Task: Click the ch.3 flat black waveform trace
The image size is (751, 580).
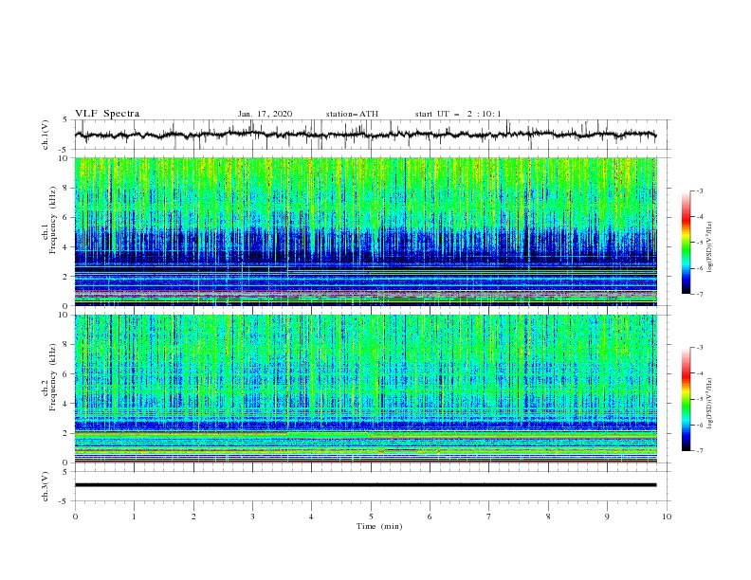Action: tap(366, 485)
